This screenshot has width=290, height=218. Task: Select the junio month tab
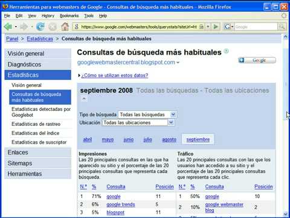[x=129, y=139]
